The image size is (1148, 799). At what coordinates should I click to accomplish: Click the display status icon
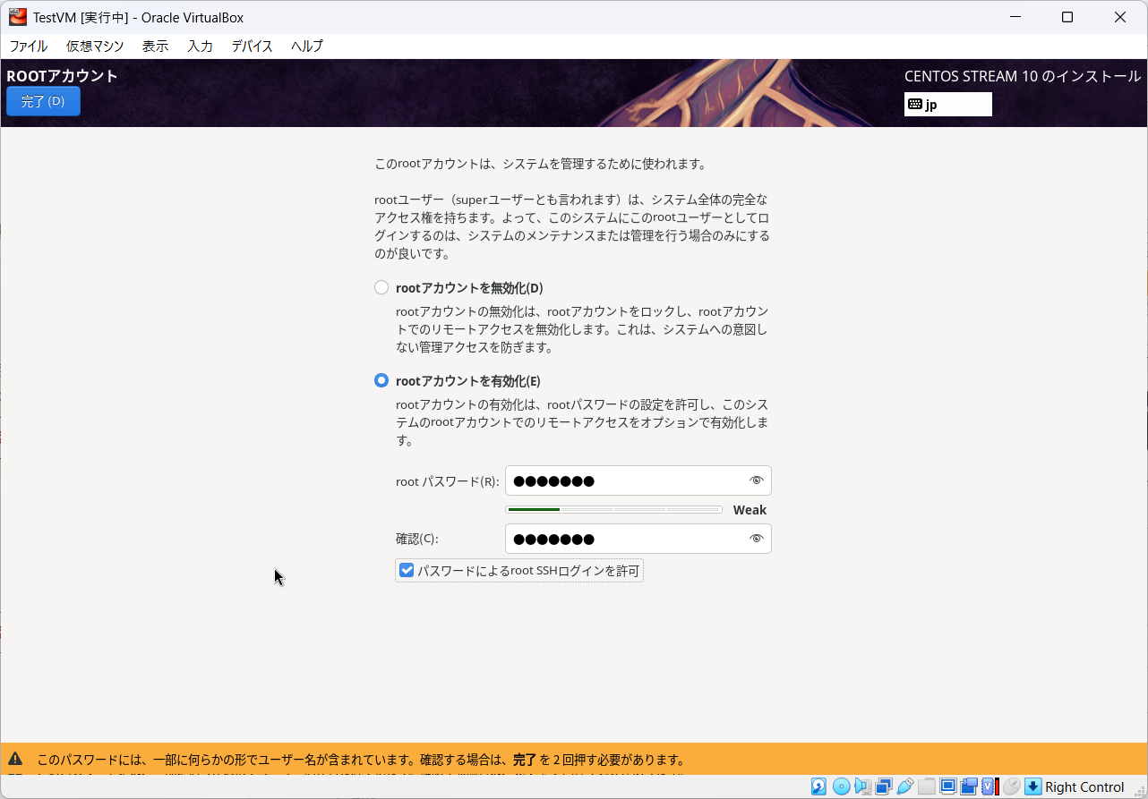pos(948,786)
